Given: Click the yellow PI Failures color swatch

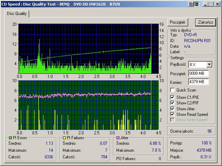Looking at the screenshot, I should [64, 138].
